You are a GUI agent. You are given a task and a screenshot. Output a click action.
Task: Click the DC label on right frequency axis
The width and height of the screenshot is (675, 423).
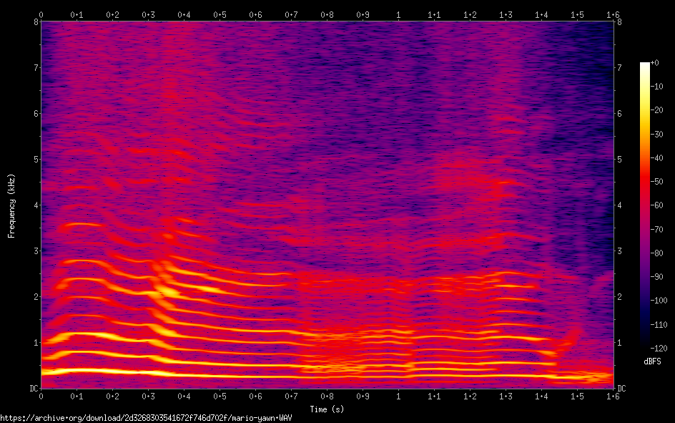pyautogui.click(x=621, y=389)
